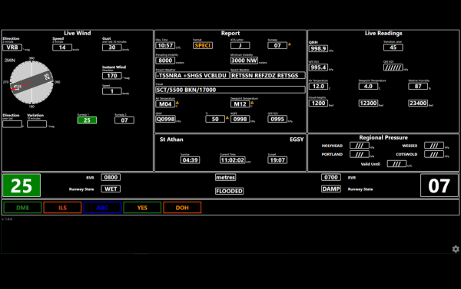Click live Transition Level field 45
461x289 pixels.
[393, 48]
